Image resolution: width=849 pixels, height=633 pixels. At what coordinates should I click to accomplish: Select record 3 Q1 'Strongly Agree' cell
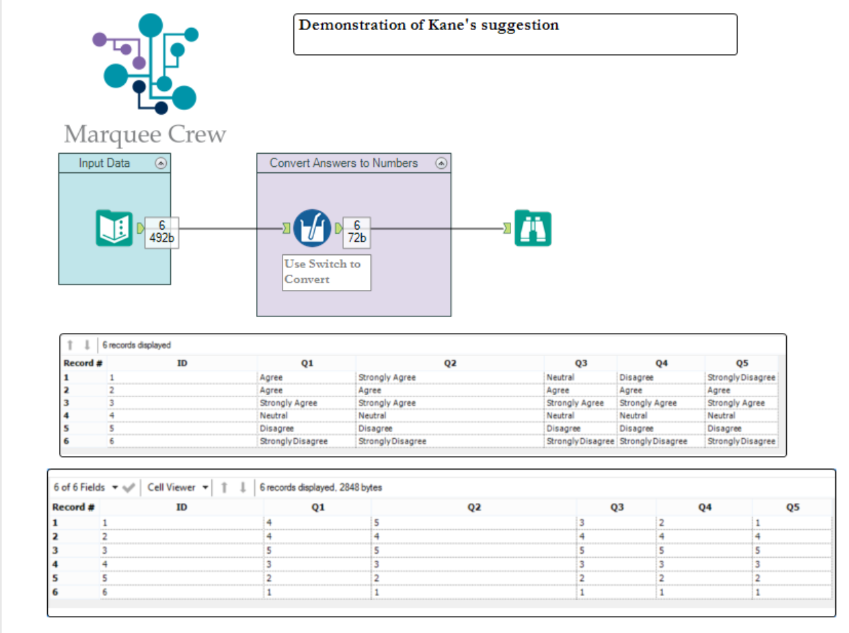[307, 403]
